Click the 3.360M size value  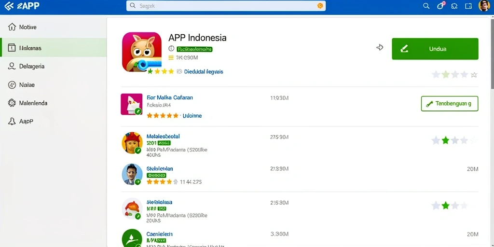[x=279, y=234]
